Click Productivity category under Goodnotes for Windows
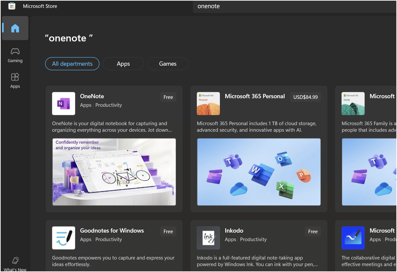Screen dimensions: 397x272 coord(109,239)
